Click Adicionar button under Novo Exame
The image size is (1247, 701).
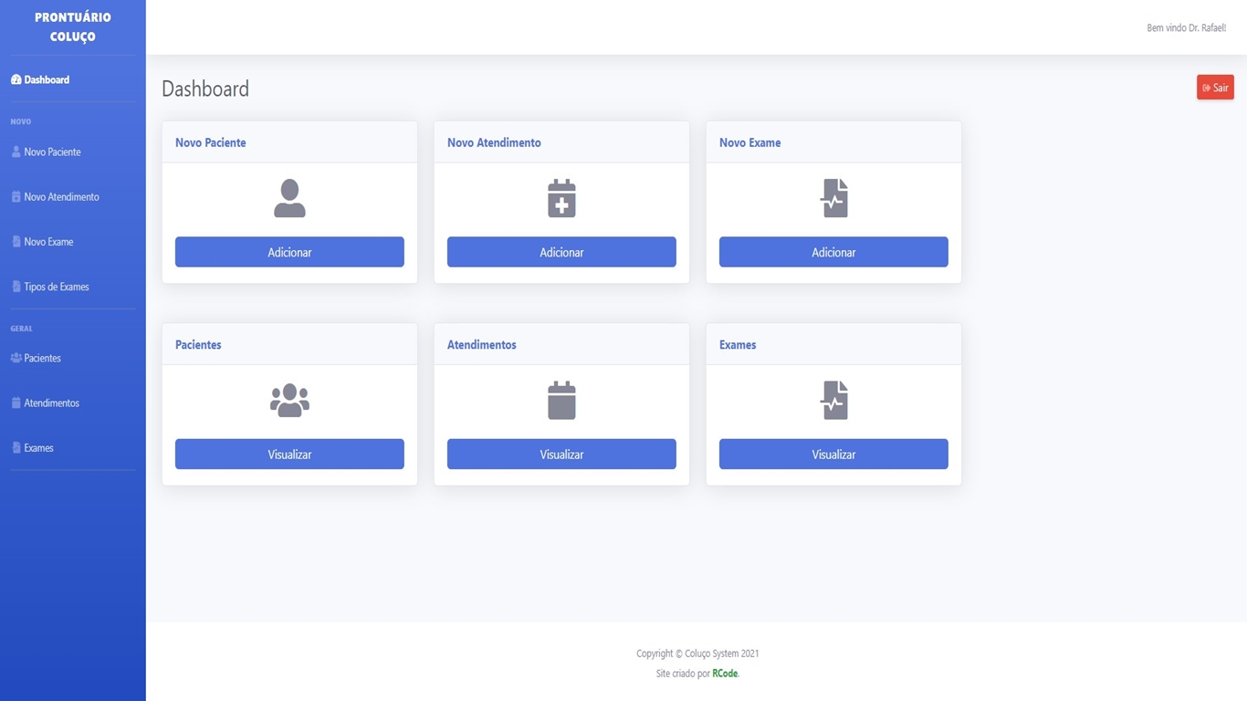coord(833,252)
